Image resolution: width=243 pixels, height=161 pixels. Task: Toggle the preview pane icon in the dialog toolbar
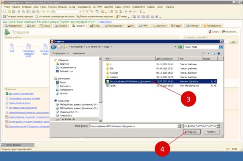pos(213,53)
